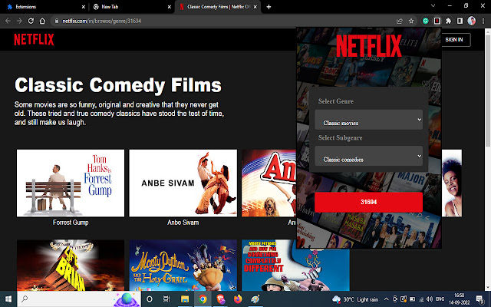Click the red Netflix genre extension icon
Image resolution: width=491 pixels, height=307 pixels.
tap(437, 21)
